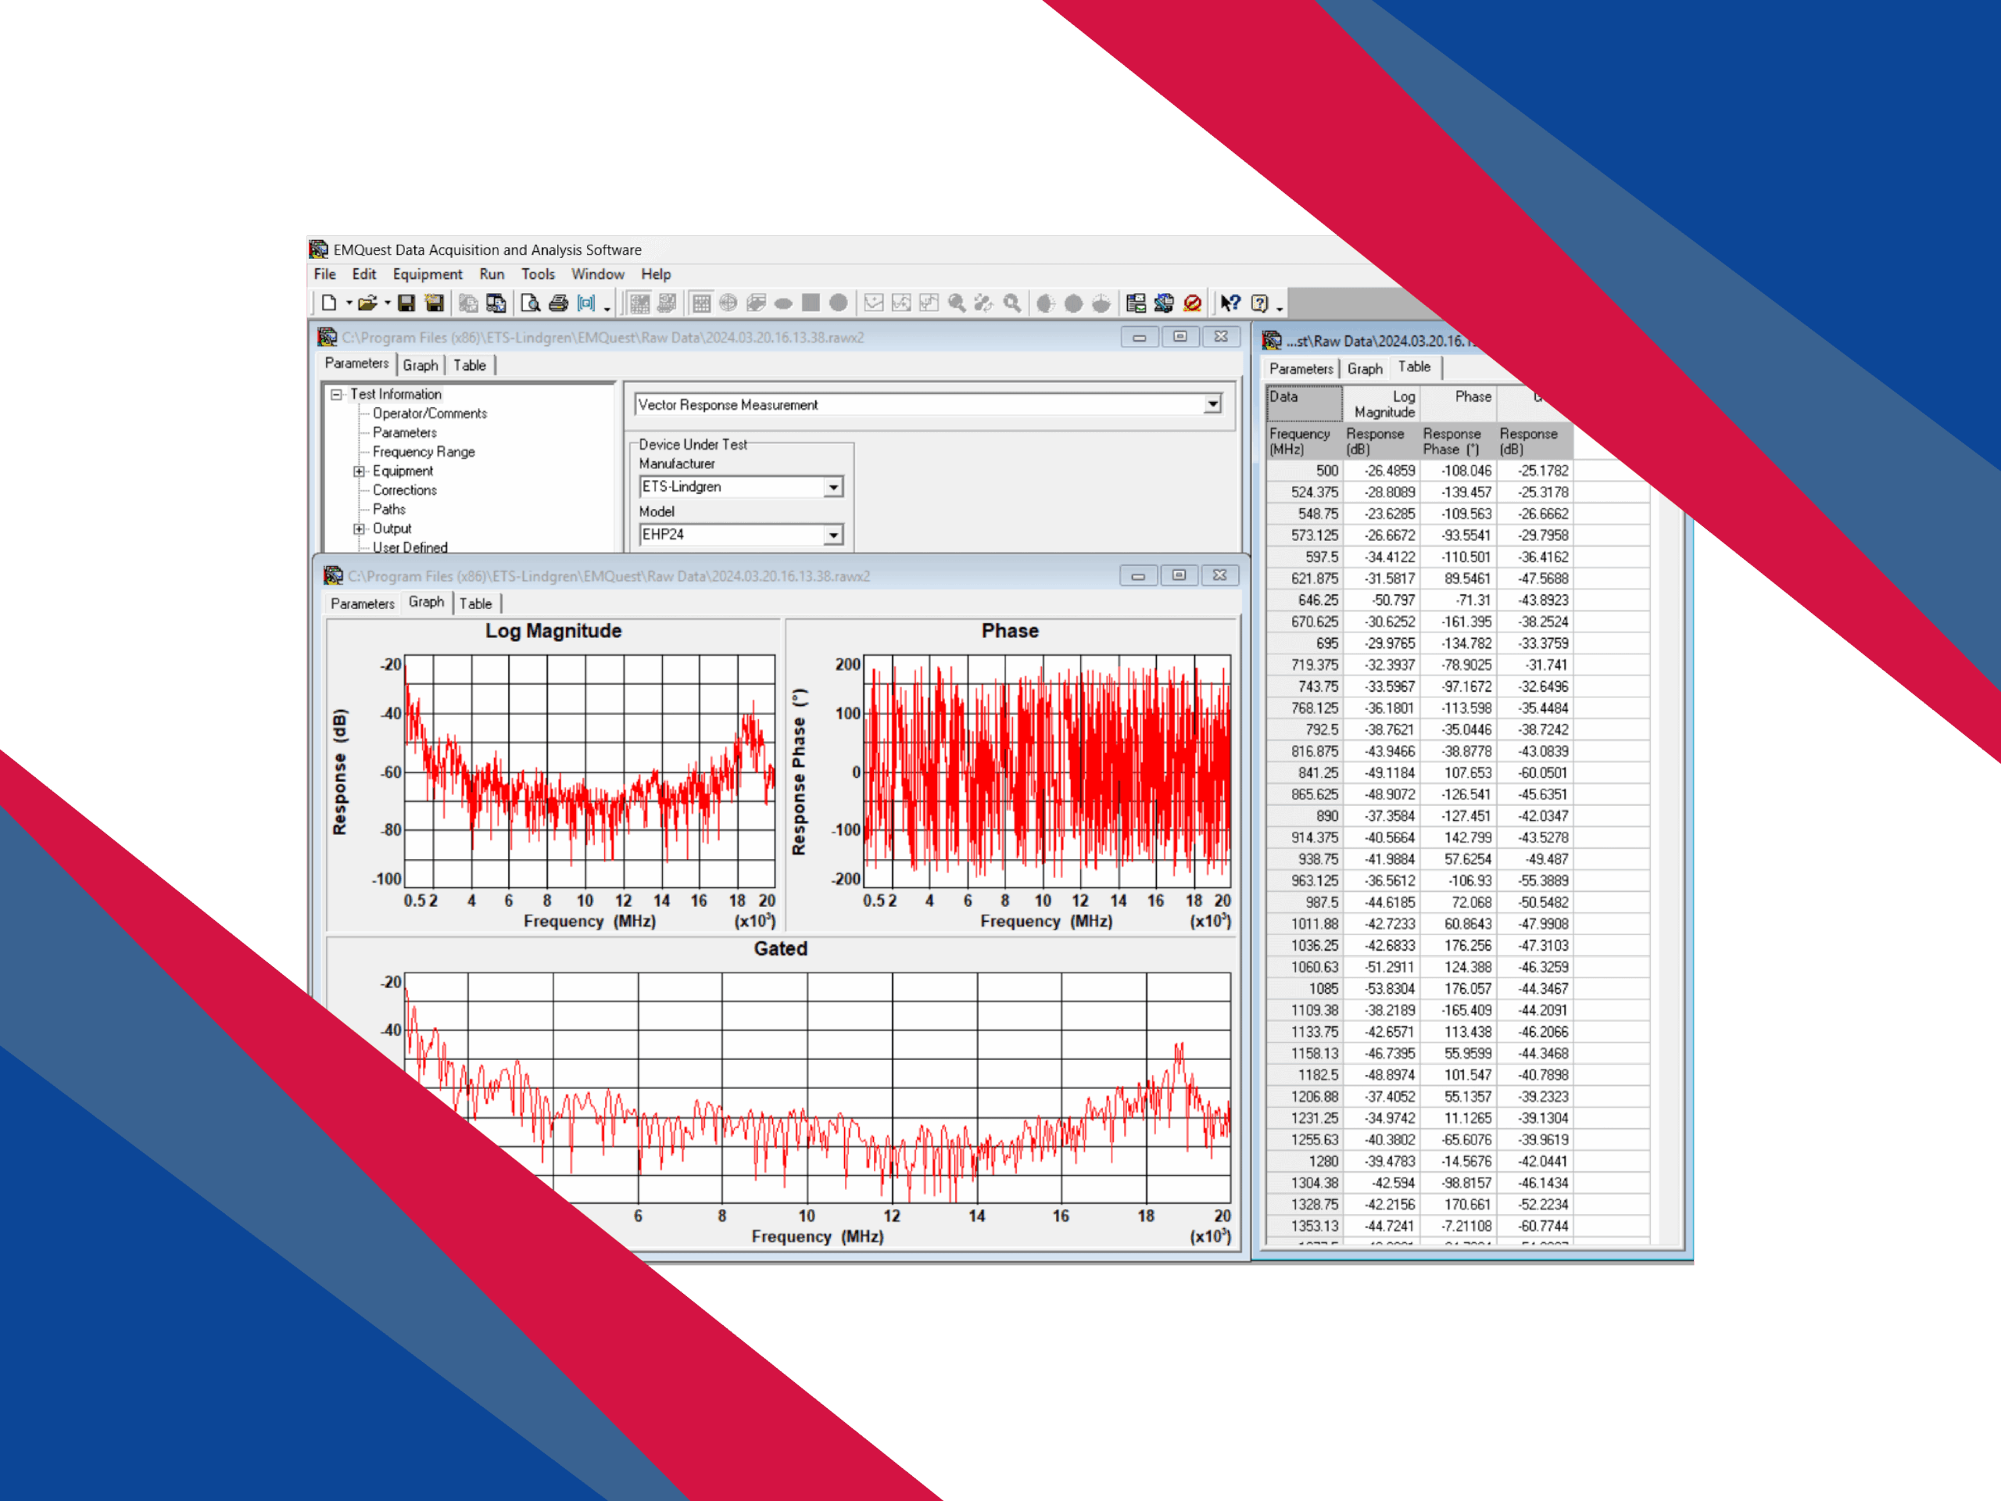
Task: Select Frequency Range in the tree
Action: click(424, 452)
